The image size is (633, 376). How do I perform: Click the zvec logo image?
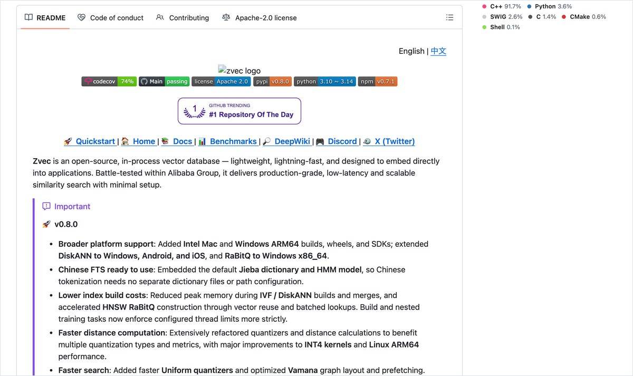tap(239, 71)
